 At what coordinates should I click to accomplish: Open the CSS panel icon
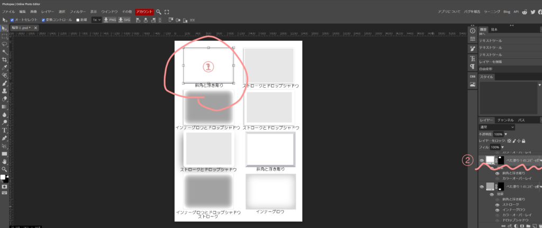[472, 76]
